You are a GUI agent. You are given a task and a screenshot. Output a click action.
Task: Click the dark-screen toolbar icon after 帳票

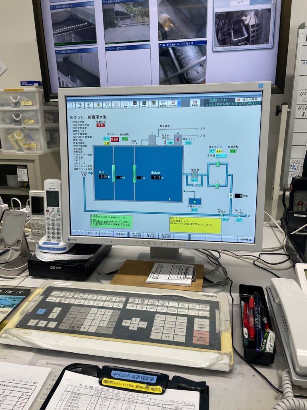point(134,104)
